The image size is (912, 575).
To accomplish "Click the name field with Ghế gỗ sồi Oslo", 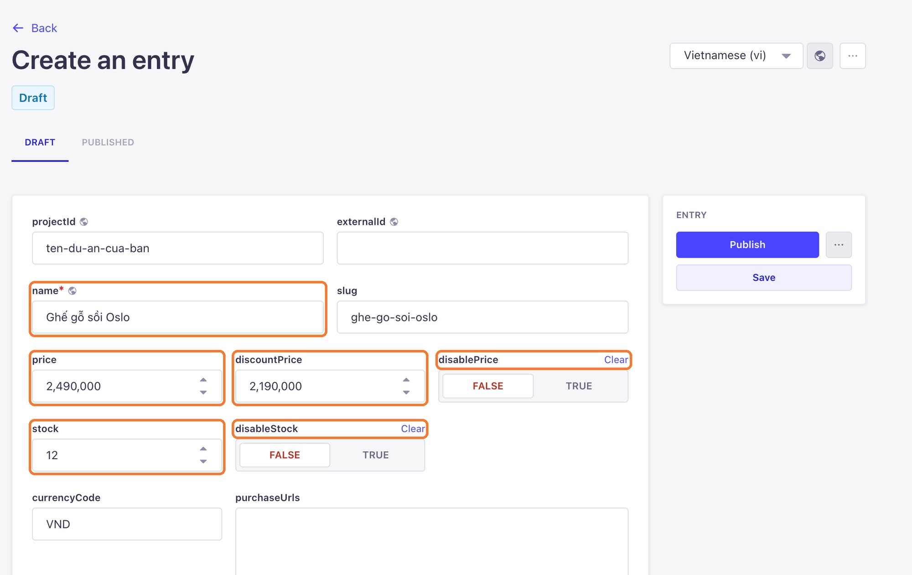I will click(178, 317).
